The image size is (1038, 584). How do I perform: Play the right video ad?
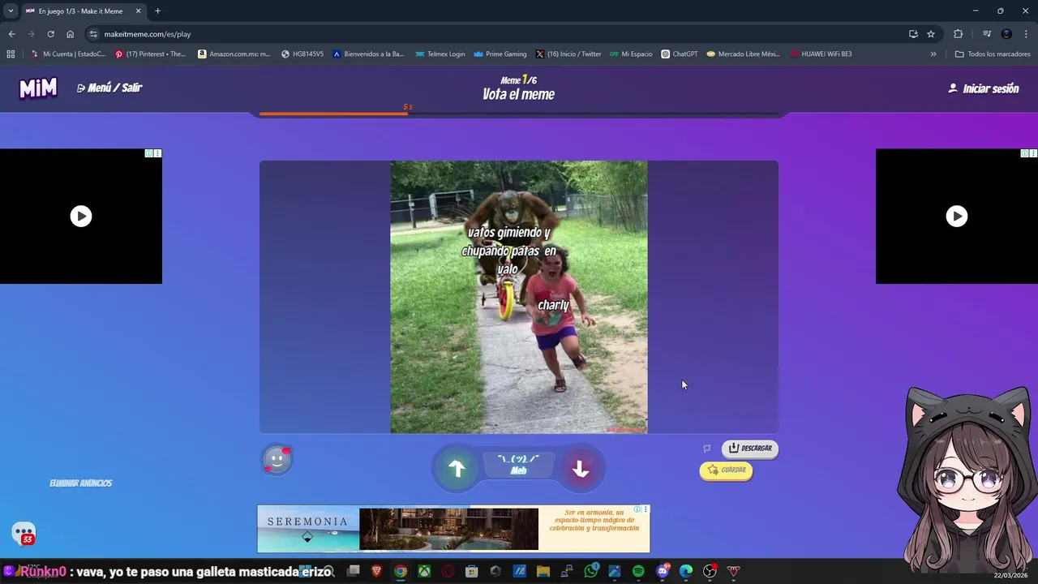pos(957,216)
